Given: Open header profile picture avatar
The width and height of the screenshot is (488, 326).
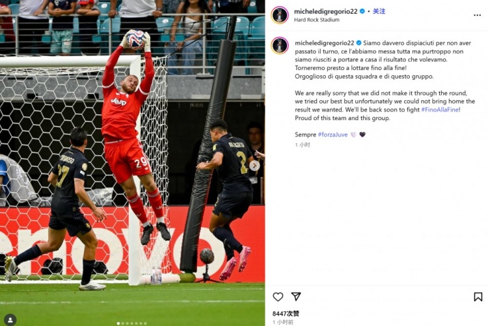Looking at the screenshot, I should pos(280,15).
